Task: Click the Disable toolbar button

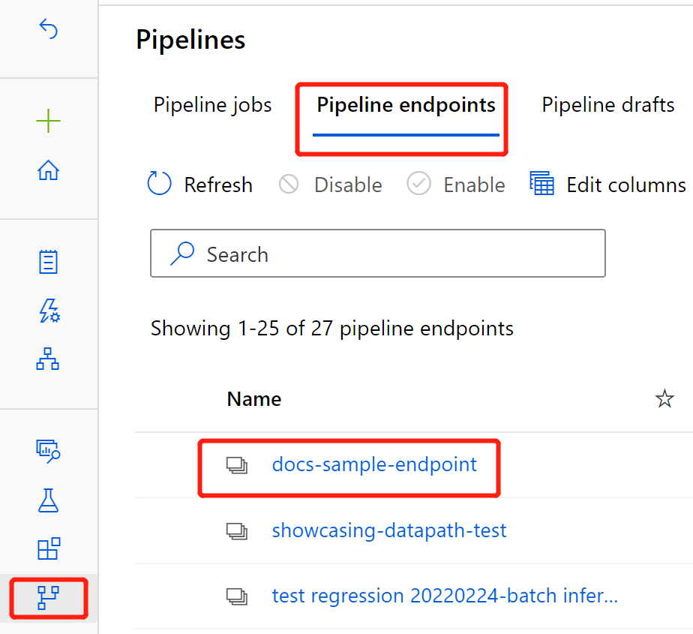Action: [x=331, y=185]
